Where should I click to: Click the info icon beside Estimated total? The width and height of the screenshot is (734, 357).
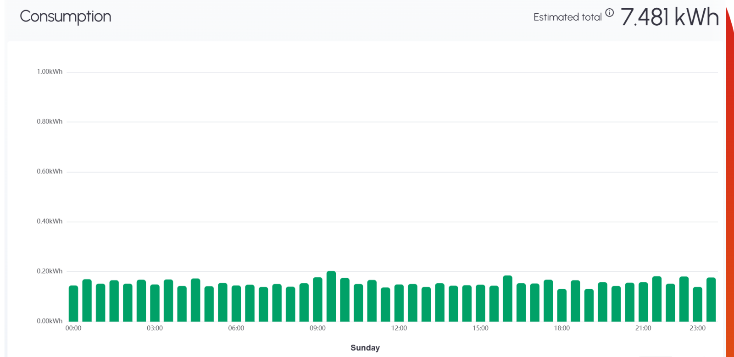tap(609, 13)
